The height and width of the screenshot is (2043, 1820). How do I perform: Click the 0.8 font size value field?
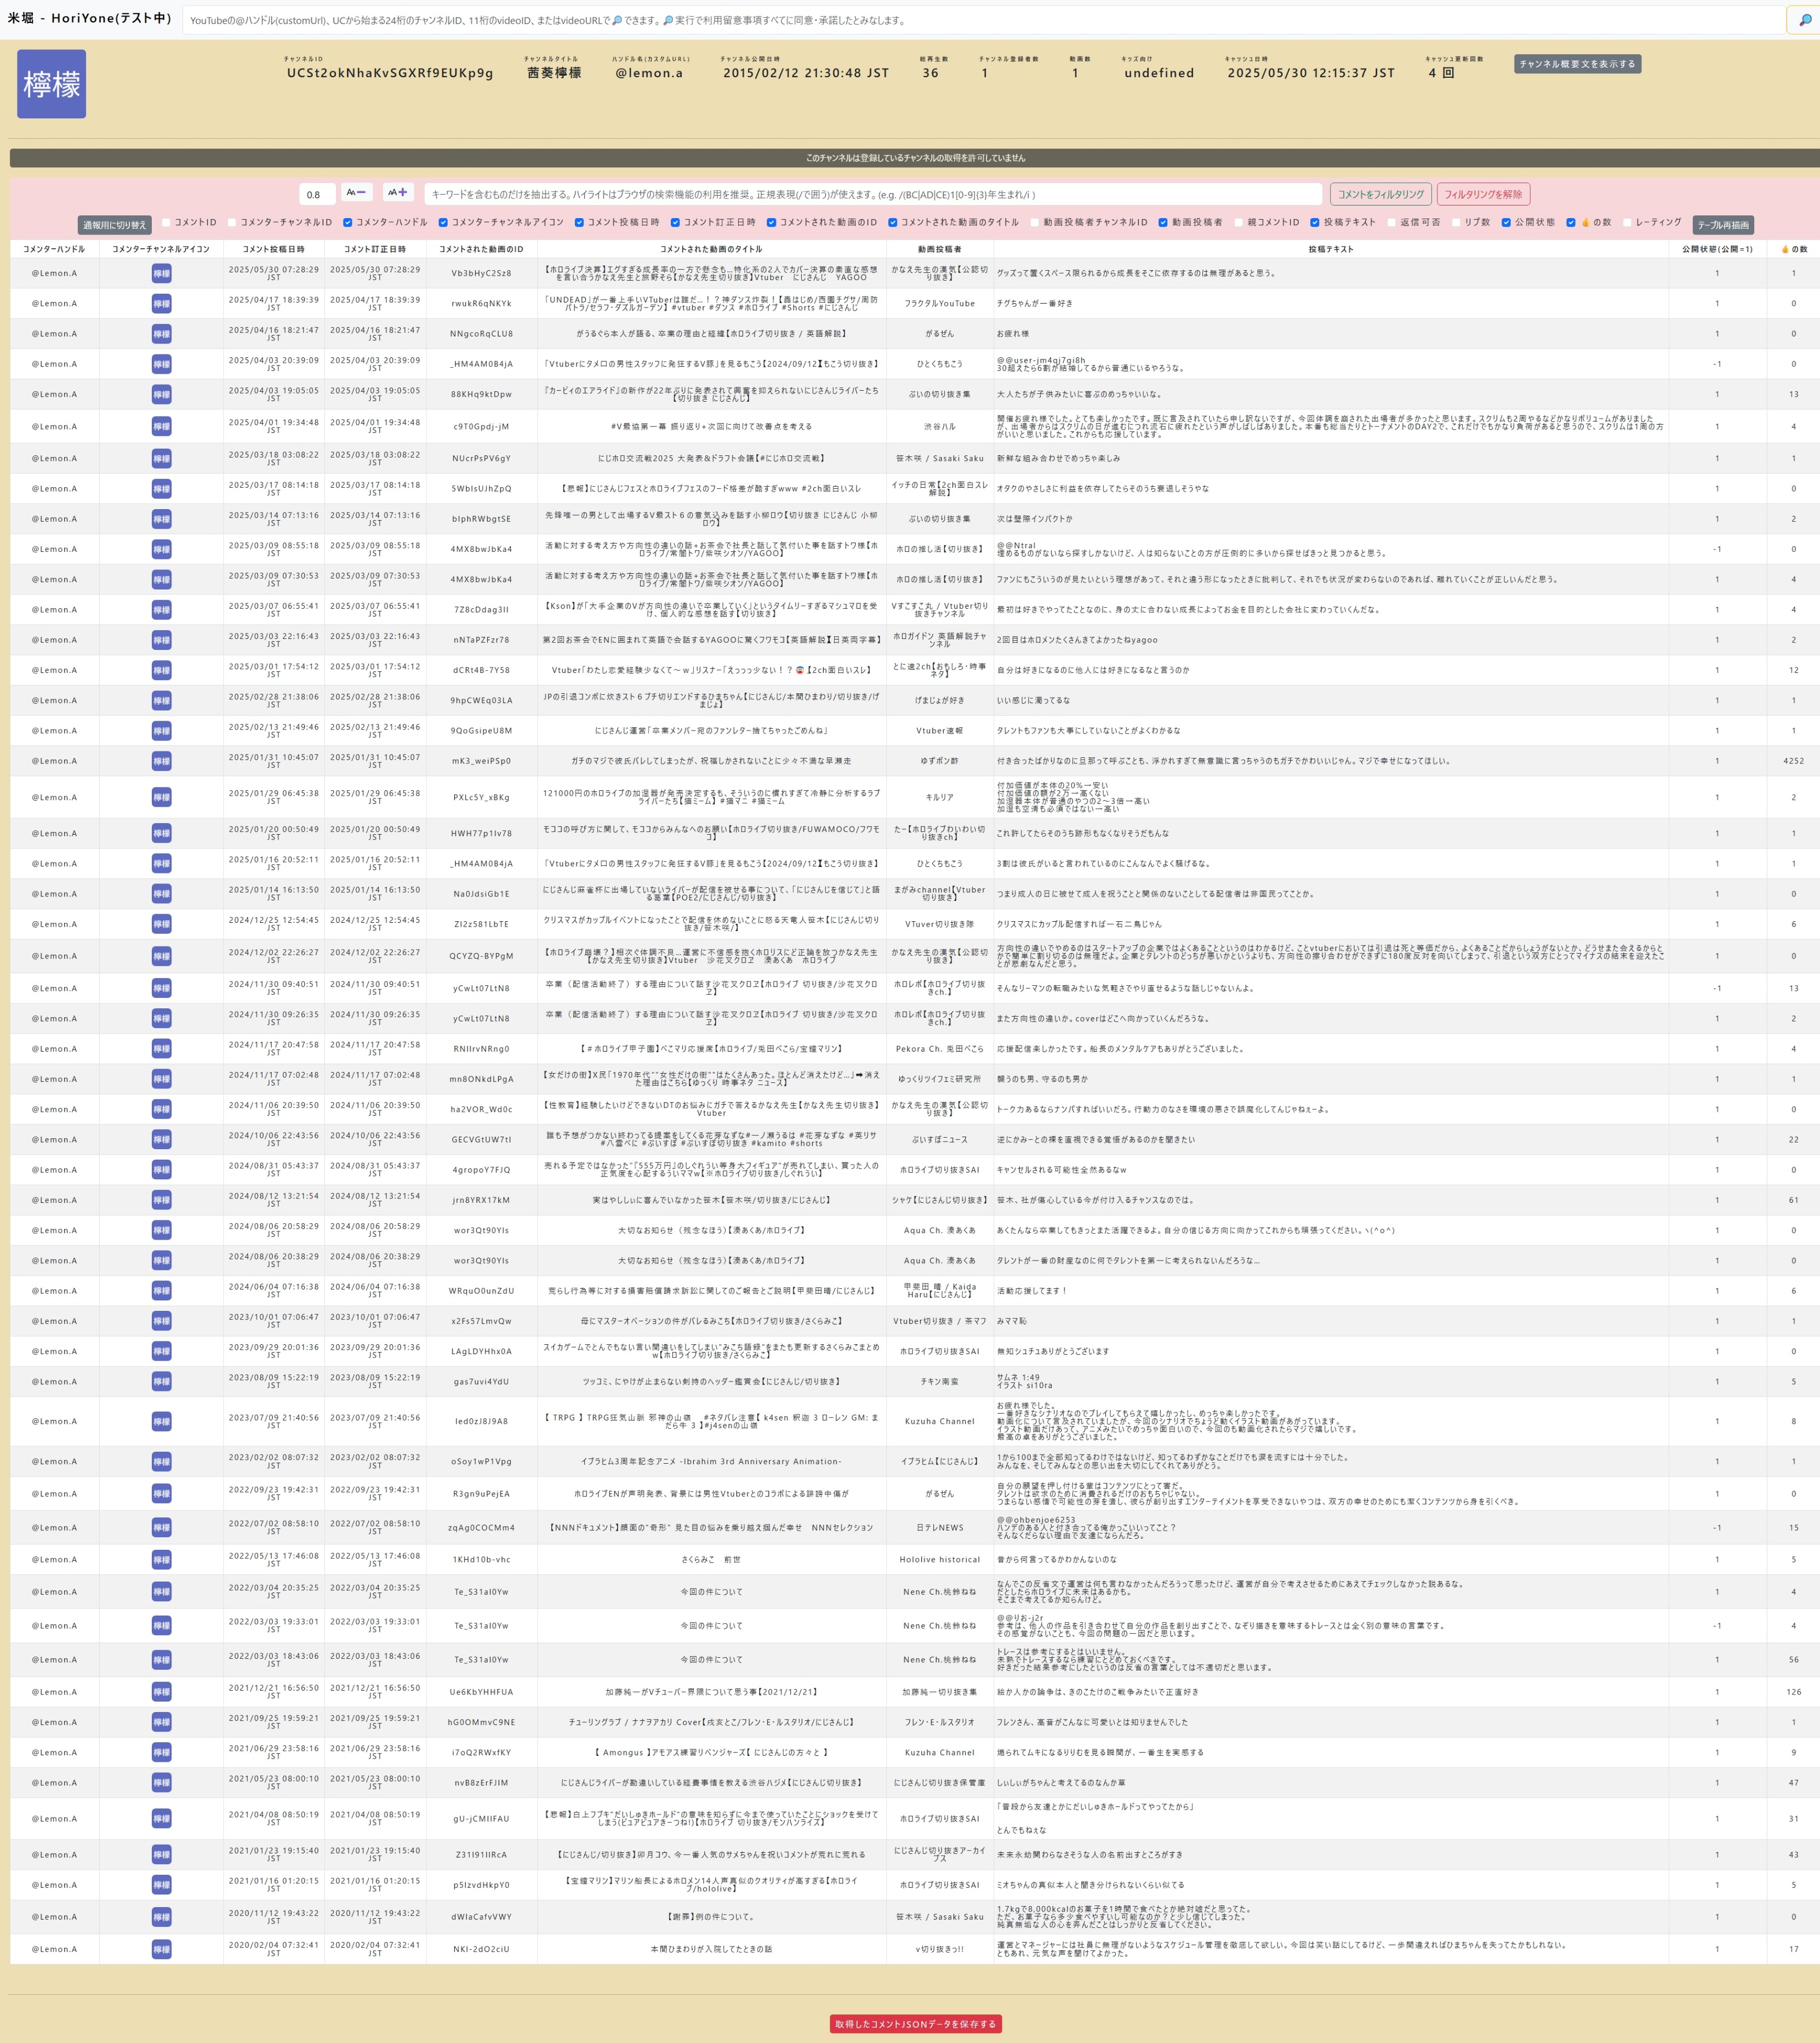(317, 194)
